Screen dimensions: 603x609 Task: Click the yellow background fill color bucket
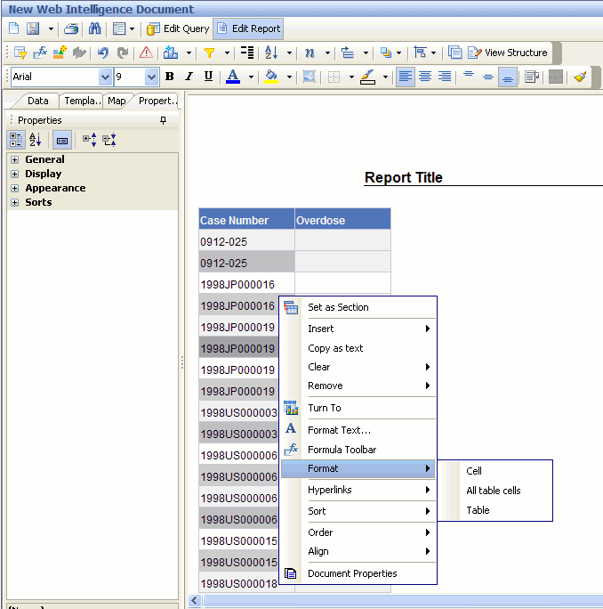coord(271,77)
